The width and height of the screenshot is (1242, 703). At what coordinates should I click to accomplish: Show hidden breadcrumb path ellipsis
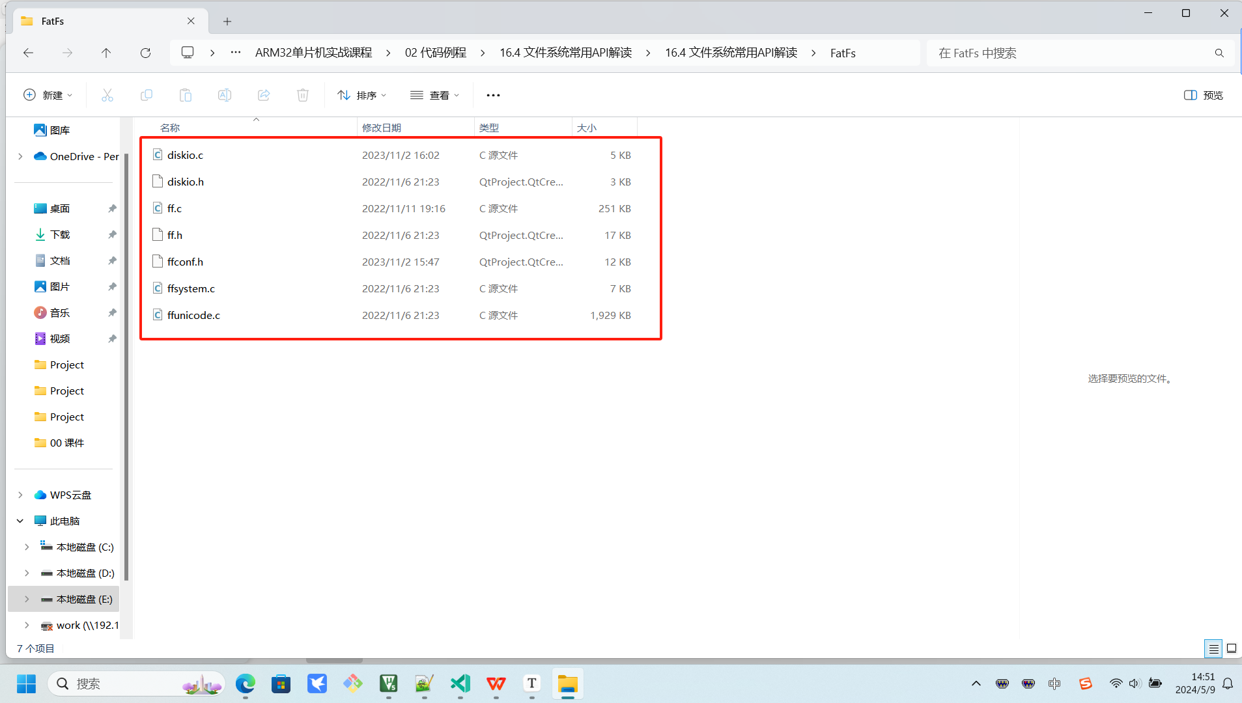(x=236, y=53)
